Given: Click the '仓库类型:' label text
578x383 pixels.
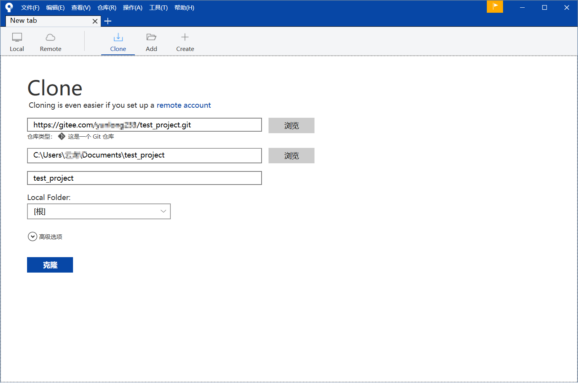Looking at the screenshot, I should click(x=40, y=137).
